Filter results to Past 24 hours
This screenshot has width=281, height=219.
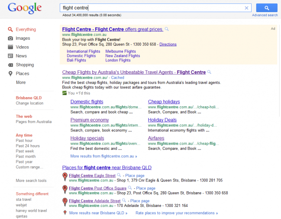pos(28,146)
